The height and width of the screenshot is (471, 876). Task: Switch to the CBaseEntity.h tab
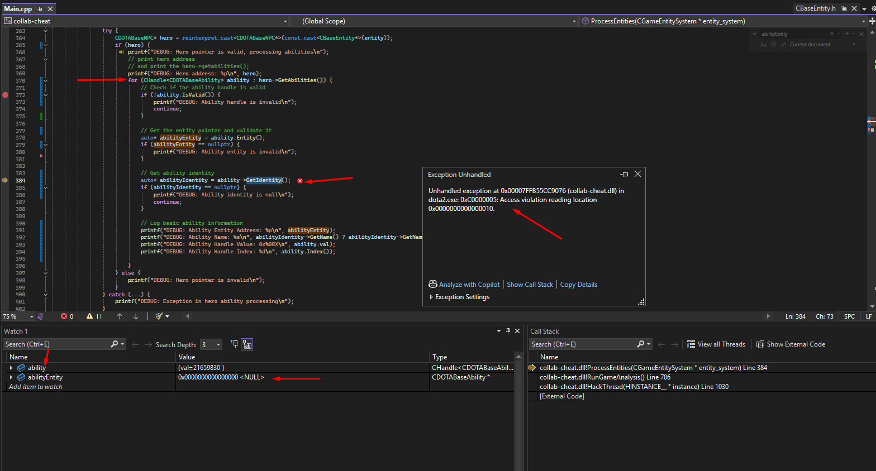(x=815, y=8)
